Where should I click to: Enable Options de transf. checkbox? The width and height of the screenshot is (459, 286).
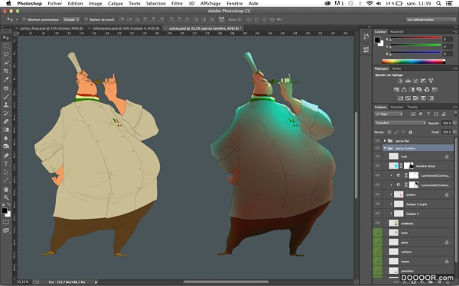point(86,20)
